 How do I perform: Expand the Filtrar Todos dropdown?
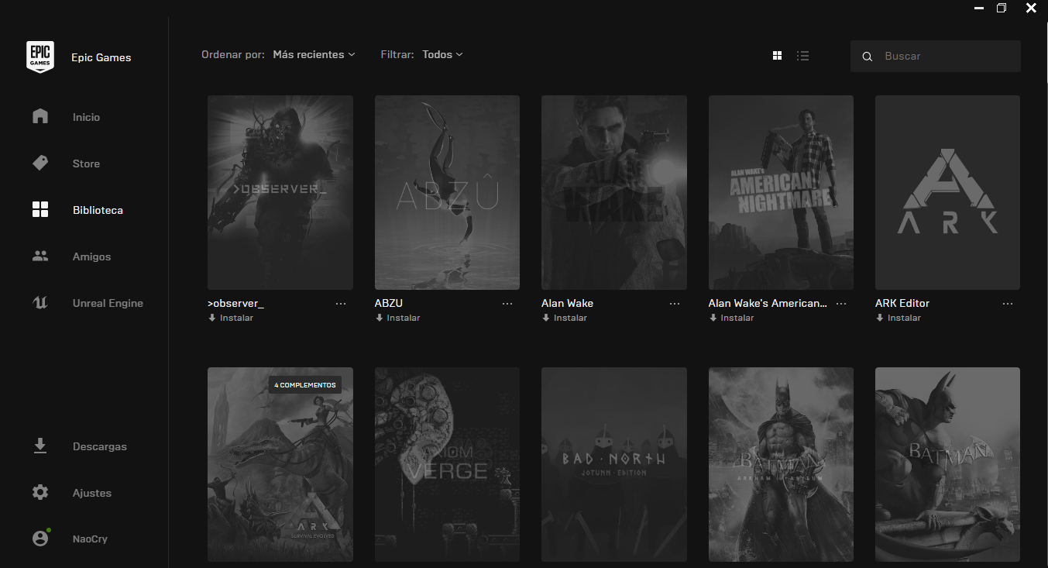coord(443,55)
